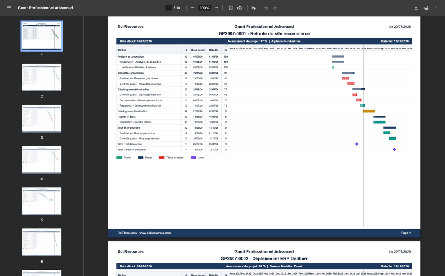Click the undo arrow icon
Screen dimensions: 445x276
tap(266, 8)
